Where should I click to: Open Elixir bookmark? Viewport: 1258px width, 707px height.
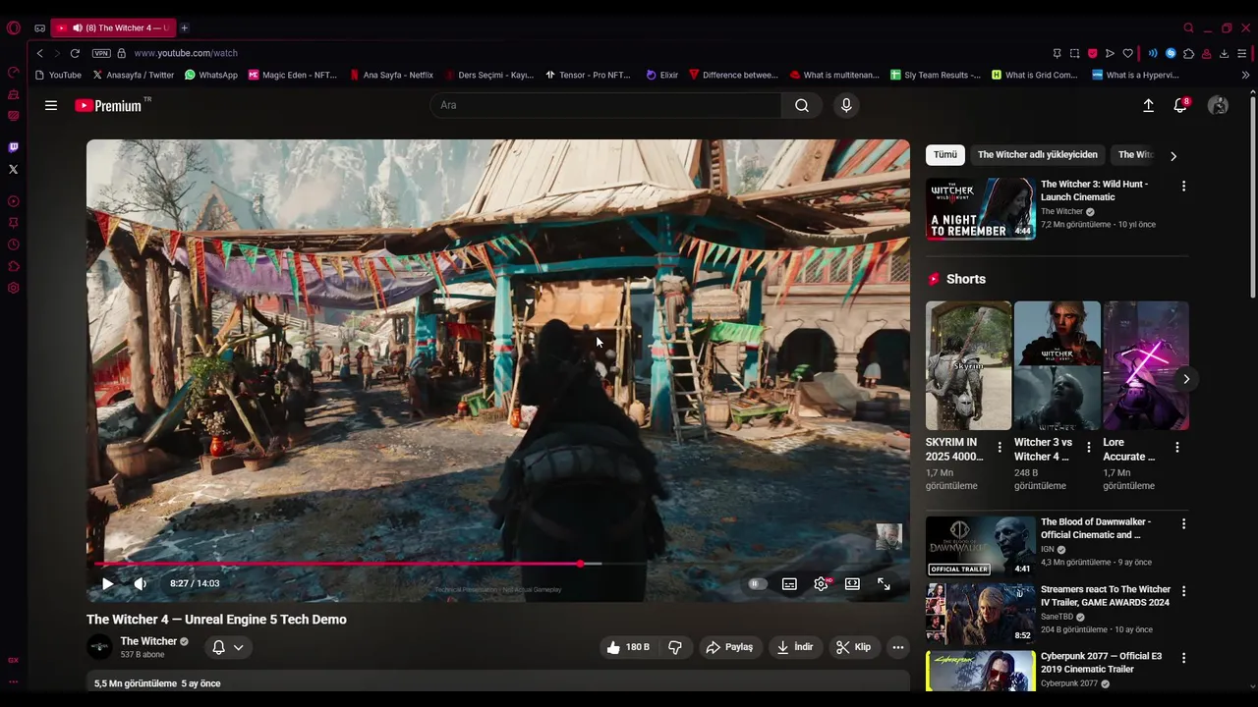coord(662,75)
